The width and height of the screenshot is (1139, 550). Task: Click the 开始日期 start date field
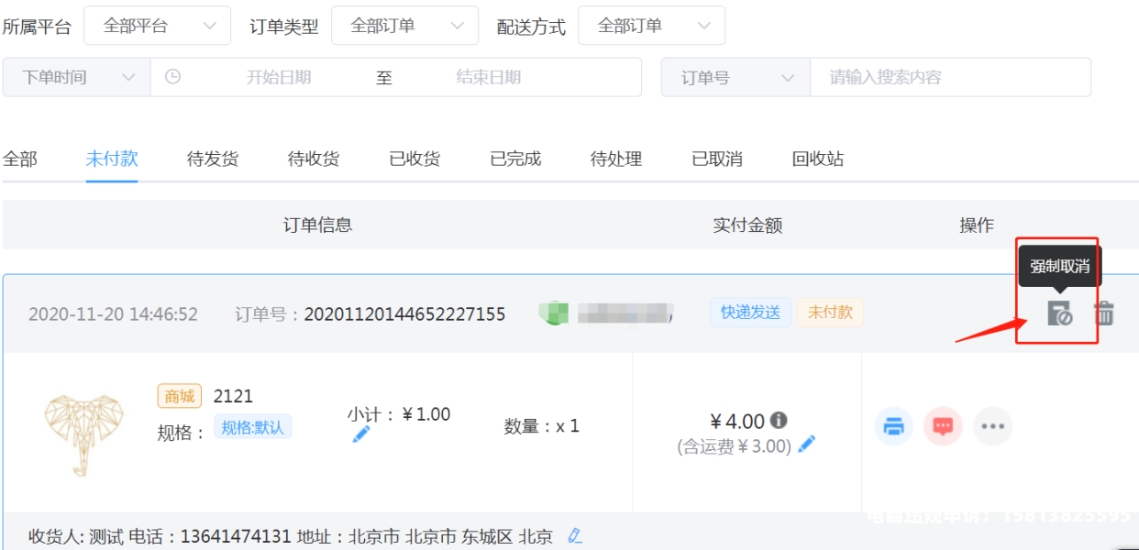point(279,78)
